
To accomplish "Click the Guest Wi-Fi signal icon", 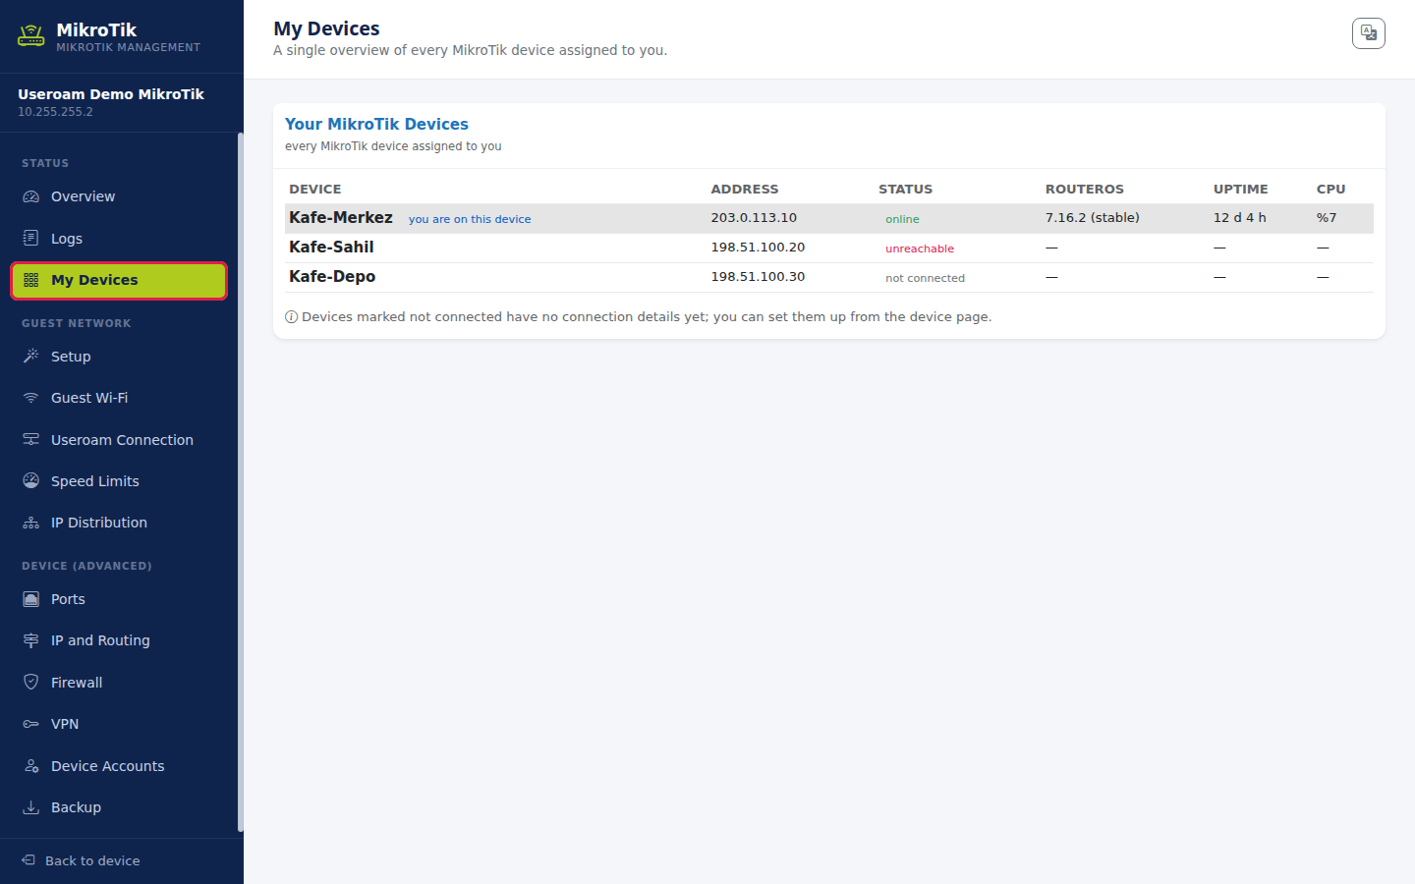I will (x=31, y=398).
